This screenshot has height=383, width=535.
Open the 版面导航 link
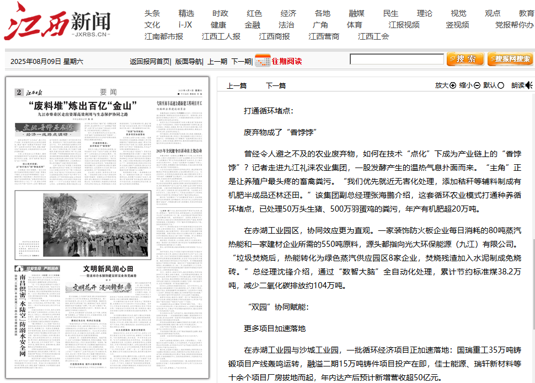click(x=188, y=61)
